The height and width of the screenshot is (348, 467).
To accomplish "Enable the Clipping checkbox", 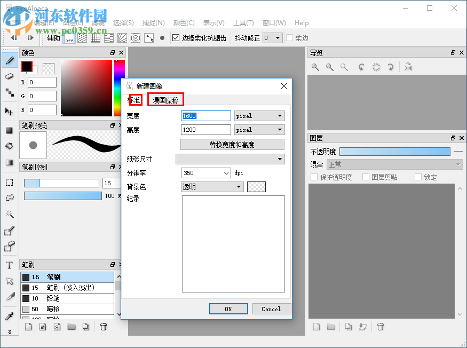I will click(x=366, y=177).
